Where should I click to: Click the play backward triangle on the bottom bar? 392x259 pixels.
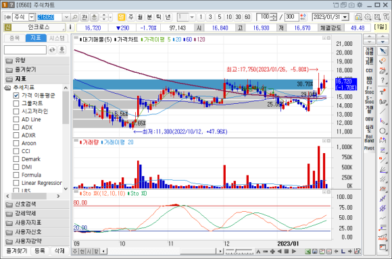click(x=280, y=252)
